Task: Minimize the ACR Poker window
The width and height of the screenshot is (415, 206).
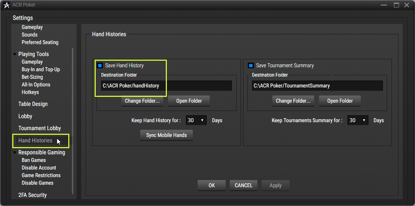Action: point(384,5)
